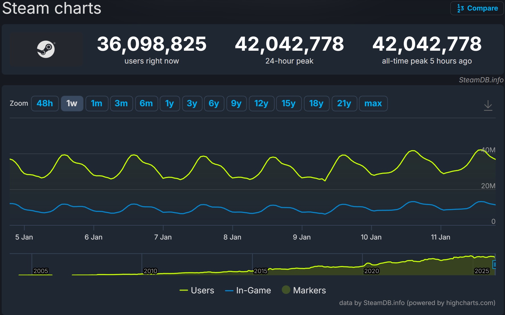Select the 9y zoom range
Screen dimensions: 505x315
tap(236, 103)
